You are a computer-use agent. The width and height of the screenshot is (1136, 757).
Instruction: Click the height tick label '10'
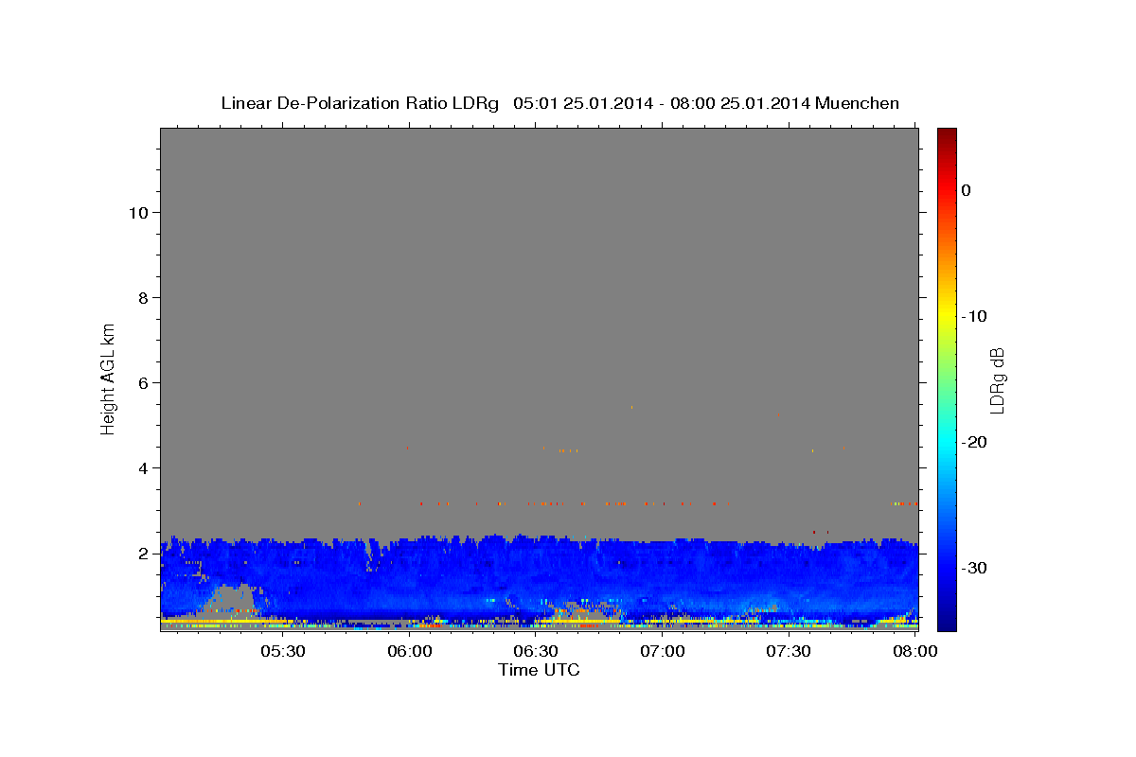(138, 213)
